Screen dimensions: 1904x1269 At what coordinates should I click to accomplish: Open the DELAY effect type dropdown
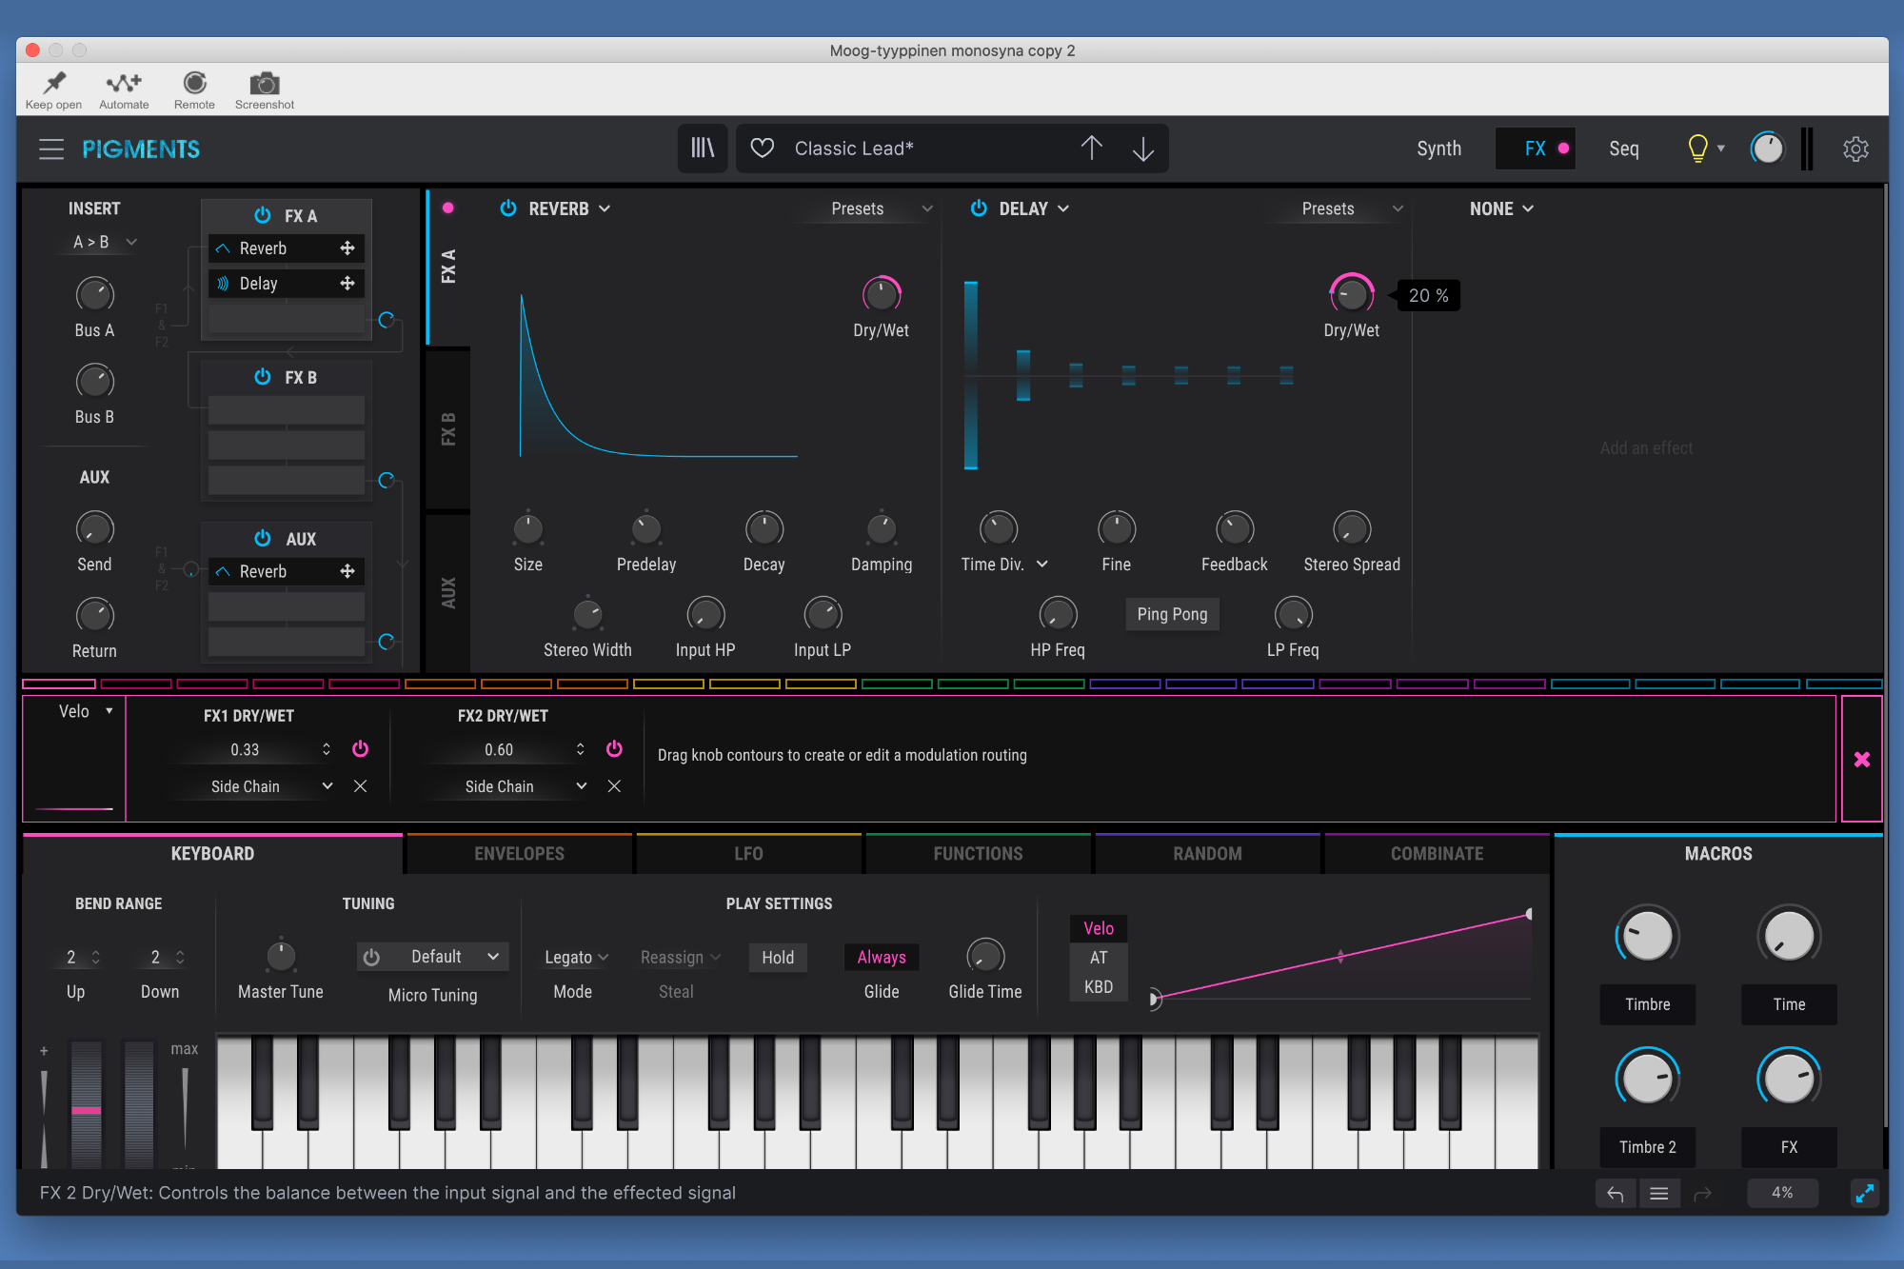(x=1034, y=208)
